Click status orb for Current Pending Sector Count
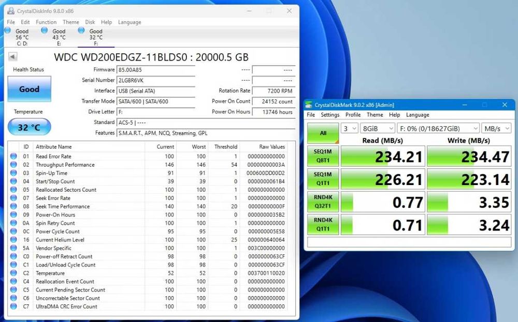The image size is (518, 322). coord(13,290)
